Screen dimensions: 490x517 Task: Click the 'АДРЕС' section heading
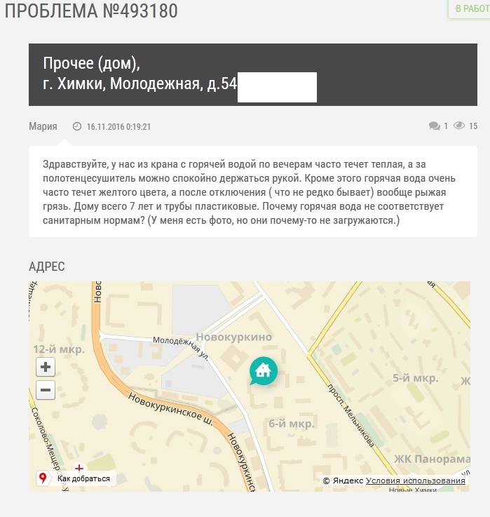pyautogui.click(x=47, y=267)
